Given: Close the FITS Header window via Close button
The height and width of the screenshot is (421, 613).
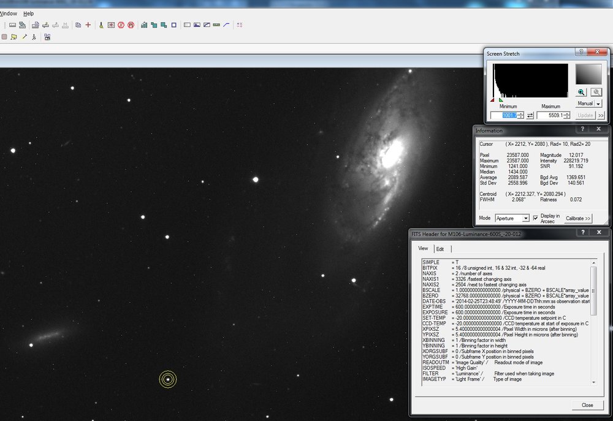Looking at the screenshot, I should 587,405.
